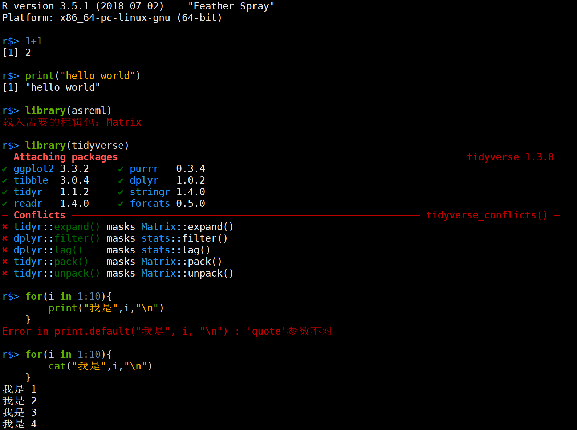Click the '我是 3' output line
This screenshot has width=577, height=430.
[20, 413]
